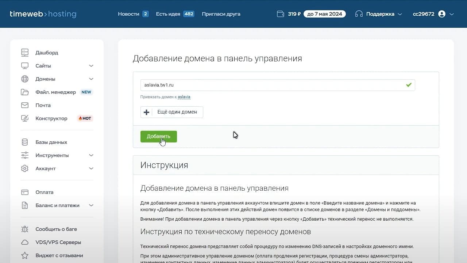467x263 pixels.
Task: Click the Mail envelope icon
Action: 25,105
